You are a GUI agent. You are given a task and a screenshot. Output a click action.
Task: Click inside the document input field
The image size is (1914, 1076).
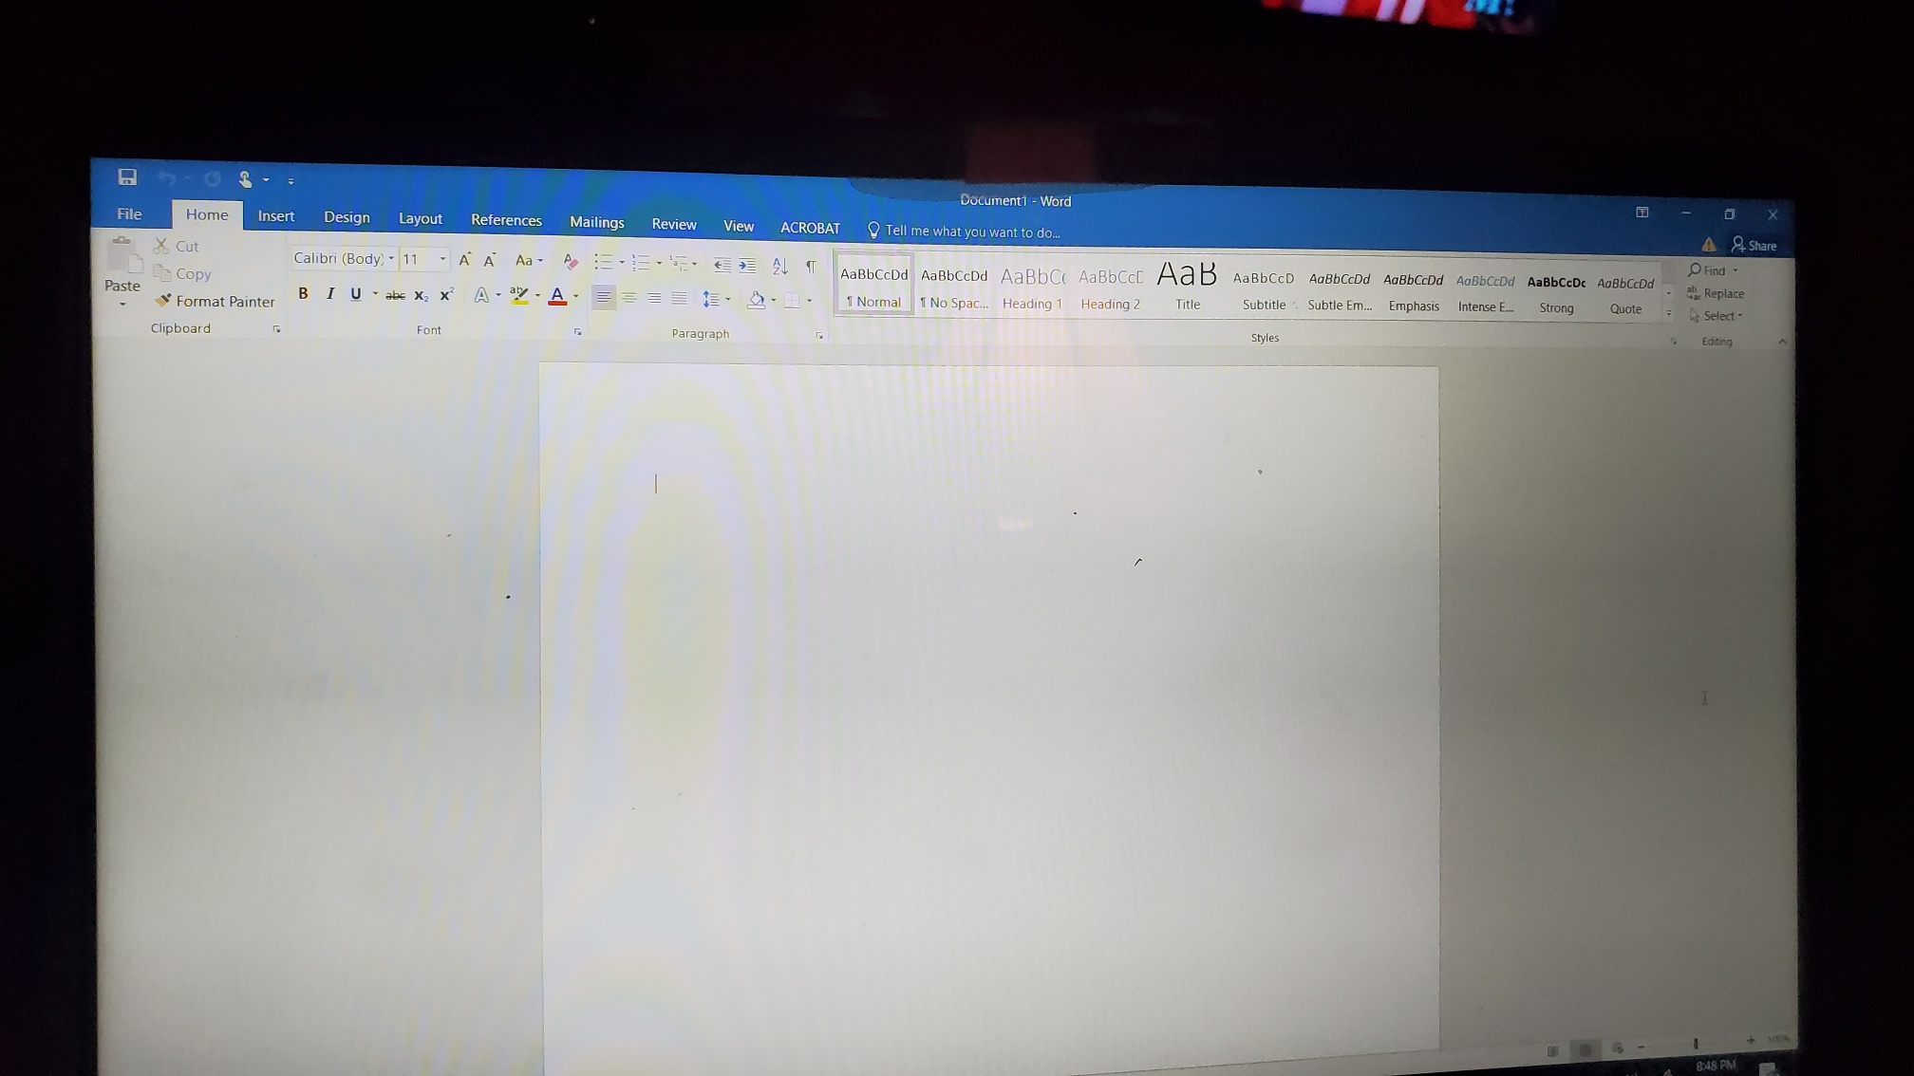[655, 484]
